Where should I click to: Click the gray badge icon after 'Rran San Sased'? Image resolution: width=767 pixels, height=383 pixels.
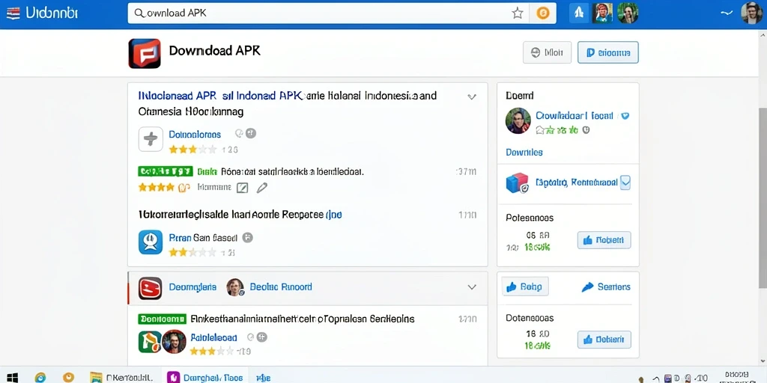click(248, 238)
